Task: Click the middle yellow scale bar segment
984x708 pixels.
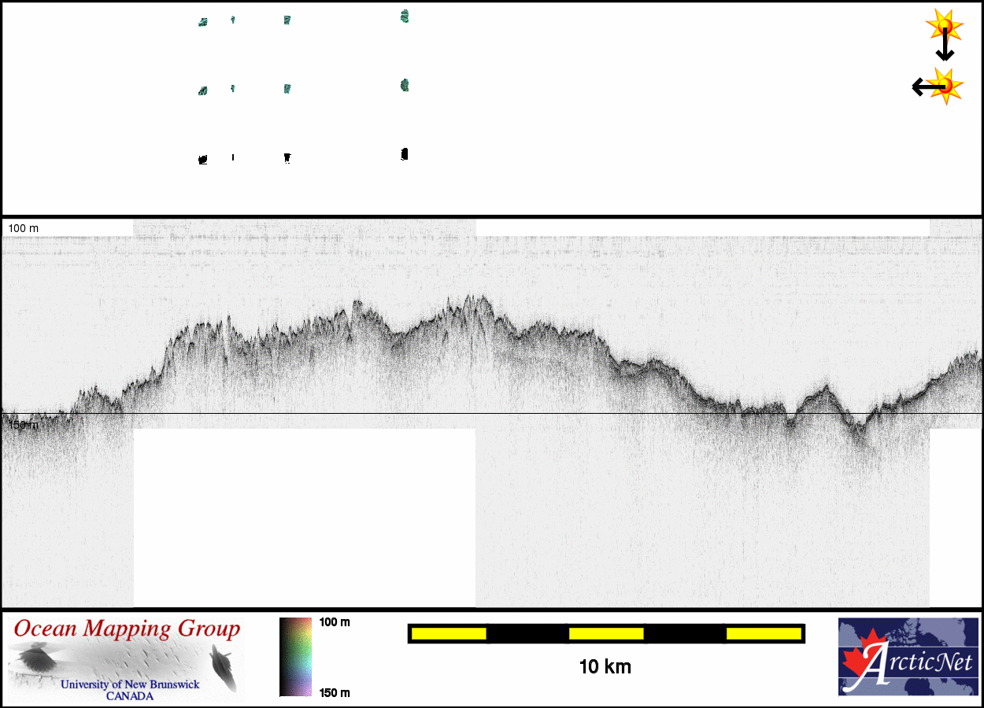Action: point(605,633)
